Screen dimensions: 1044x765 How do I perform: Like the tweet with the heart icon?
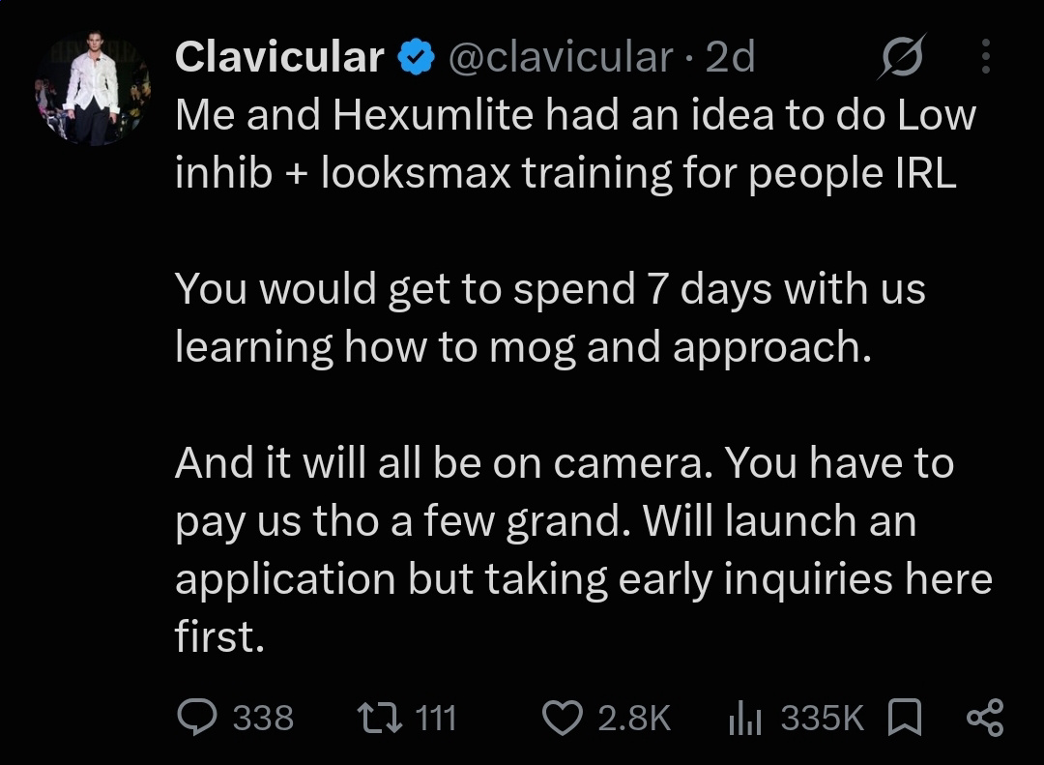(x=563, y=718)
